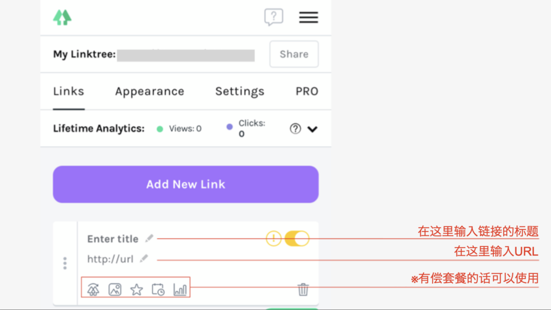Toggle the yellow link visibility switch
The image size is (551, 310).
[296, 238]
